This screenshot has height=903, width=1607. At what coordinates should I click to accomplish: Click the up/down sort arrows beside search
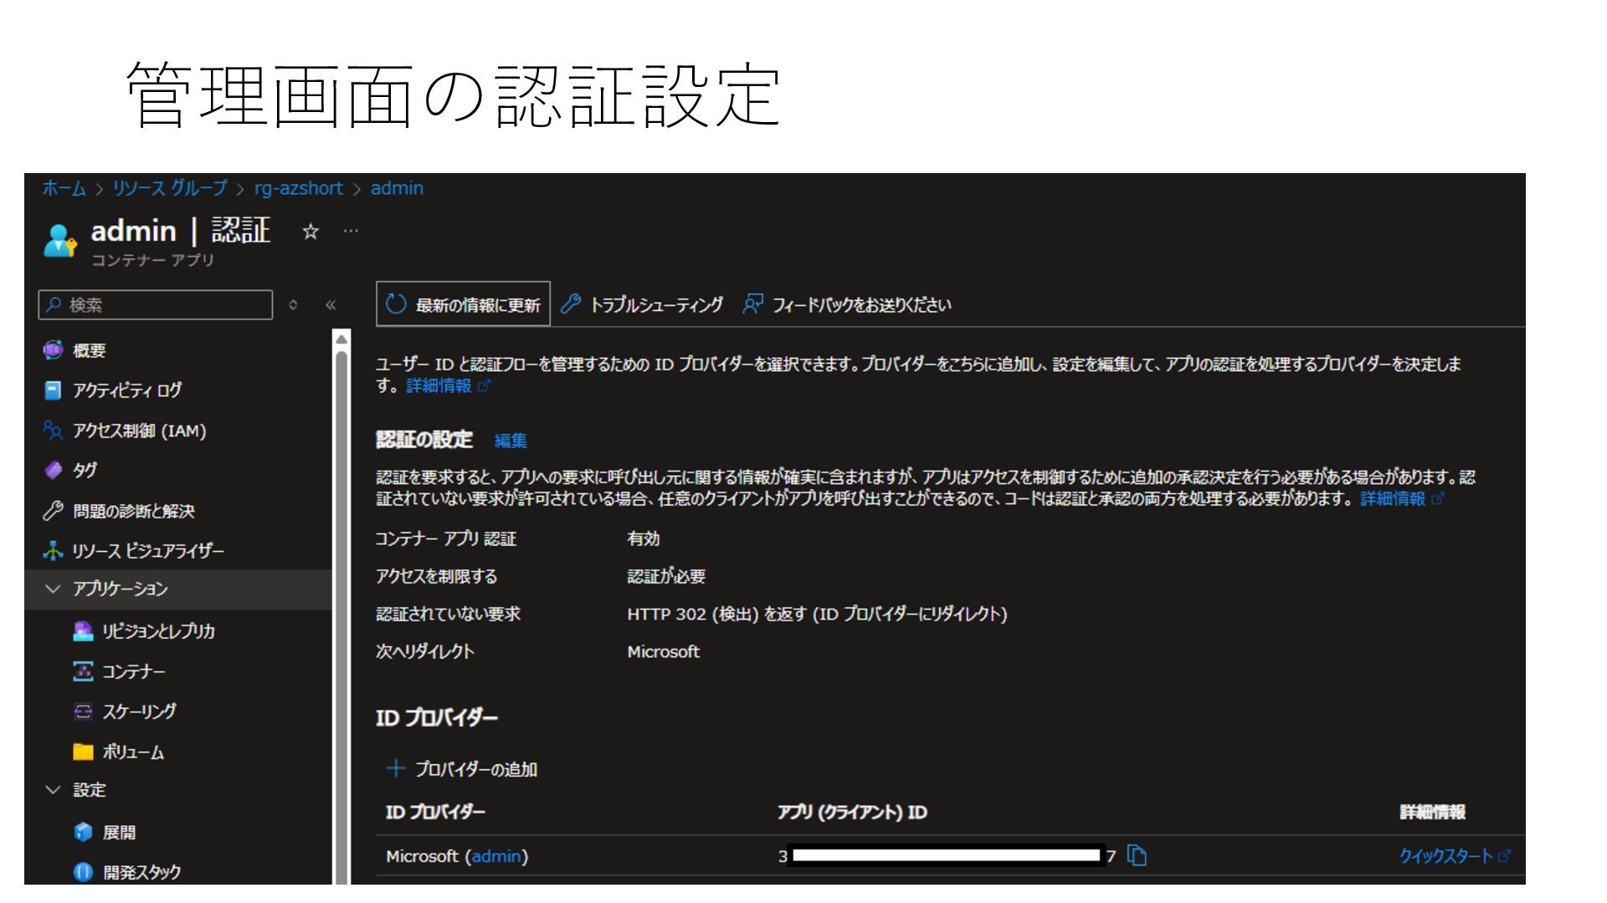tap(293, 305)
